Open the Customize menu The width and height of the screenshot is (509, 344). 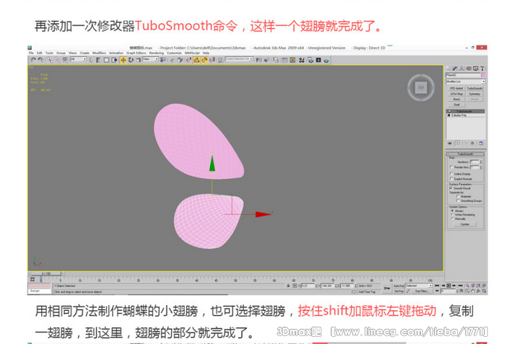pos(174,53)
